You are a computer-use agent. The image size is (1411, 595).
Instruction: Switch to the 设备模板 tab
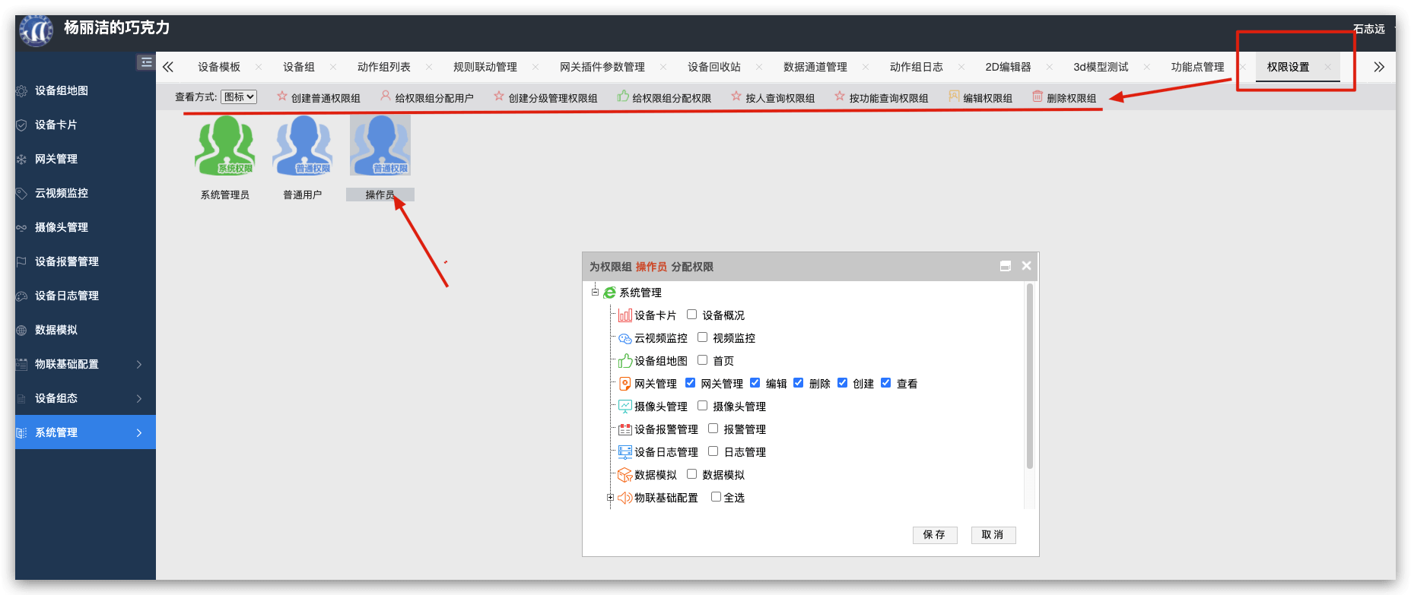219,67
